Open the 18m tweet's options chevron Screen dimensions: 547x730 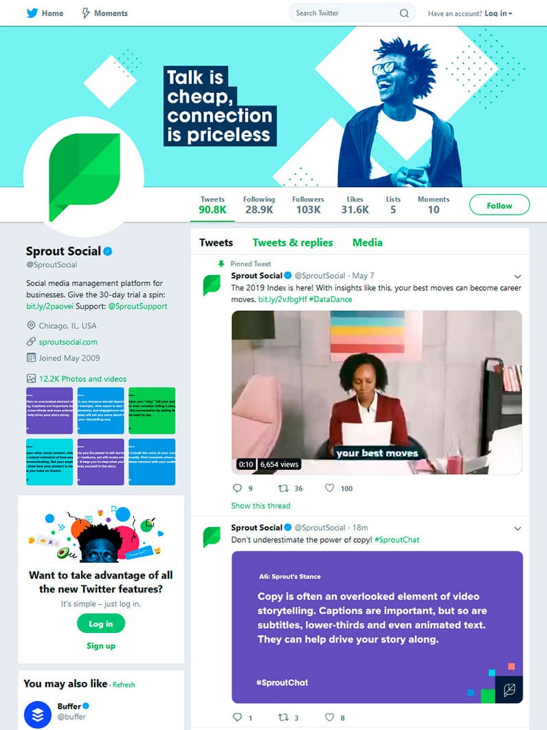tap(517, 528)
